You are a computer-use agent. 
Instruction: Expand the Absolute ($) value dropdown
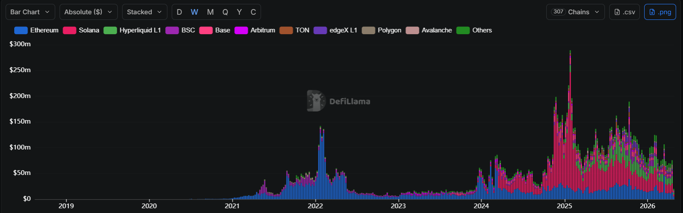tap(88, 12)
